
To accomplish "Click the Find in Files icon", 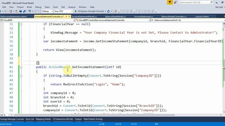I will pos(116,11).
